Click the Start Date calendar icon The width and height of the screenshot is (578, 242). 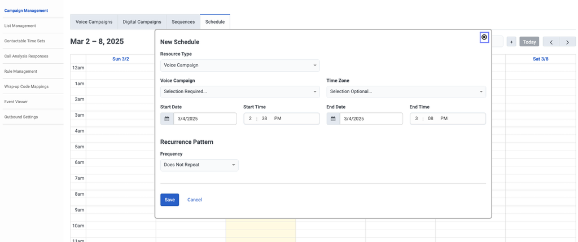coord(167,118)
